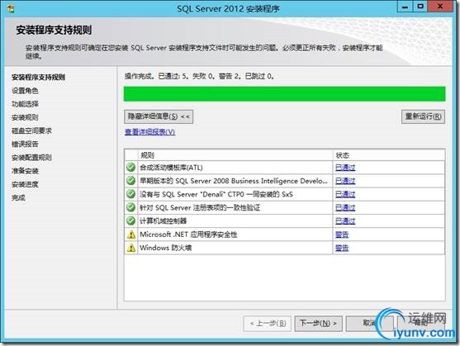Screen dimensions: 460x346
Task: Select 功能选择 step in sidebar
Action: [x=25, y=104]
